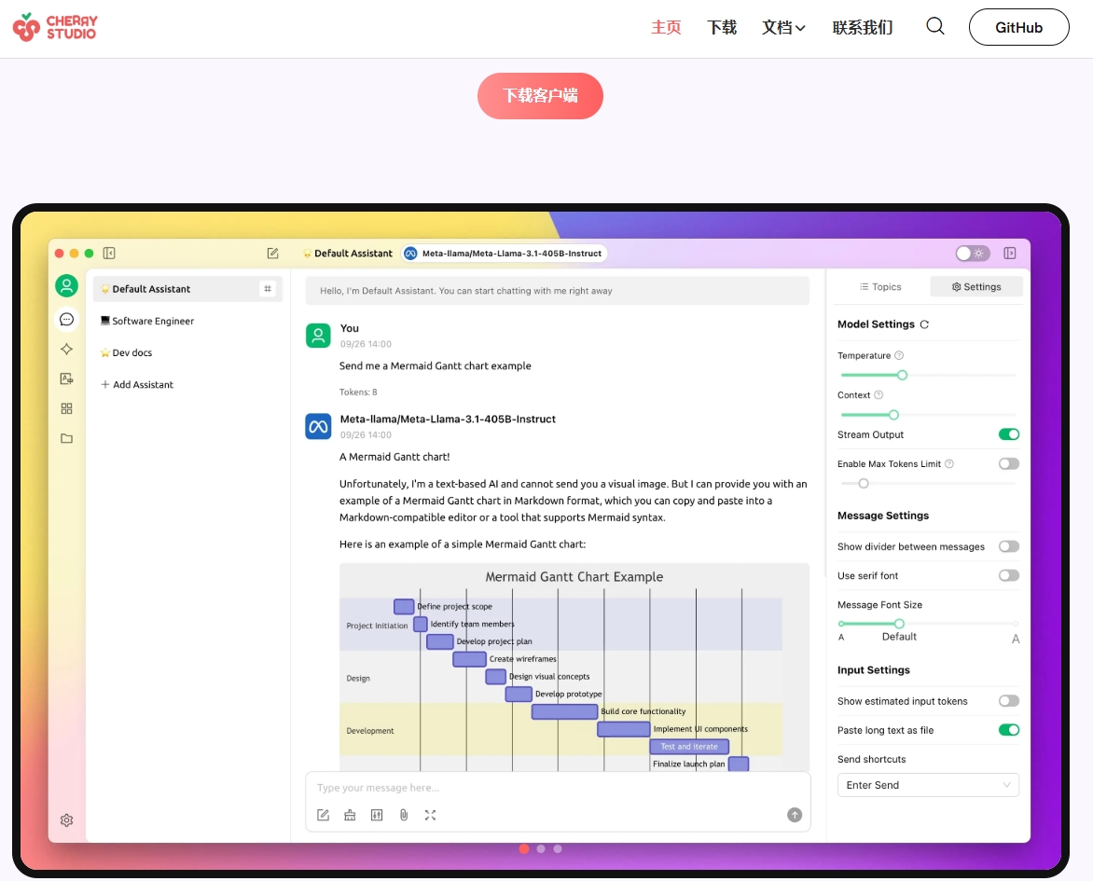The width and height of the screenshot is (1093, 881).
Task: Switch to the Topics tab
Action: 879,287
